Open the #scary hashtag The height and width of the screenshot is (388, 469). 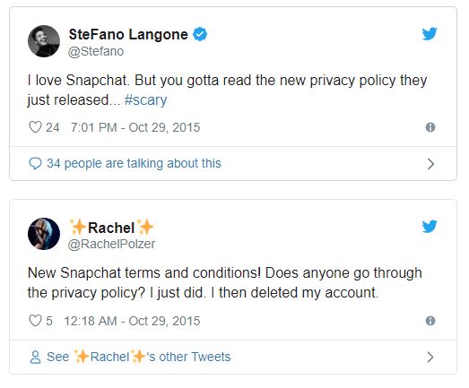coord(145,99)
